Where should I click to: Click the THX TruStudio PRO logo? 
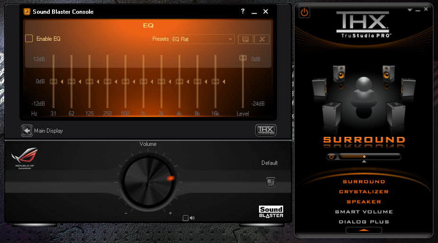coord(363,25)
